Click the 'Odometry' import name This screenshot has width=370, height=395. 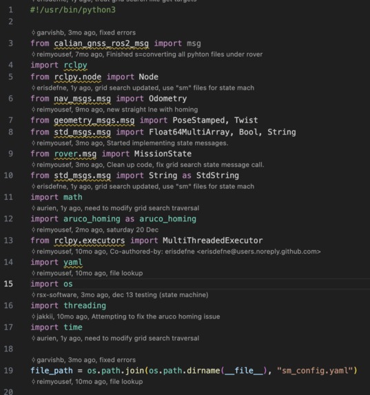pyautogui.click(x=167, y=99)
